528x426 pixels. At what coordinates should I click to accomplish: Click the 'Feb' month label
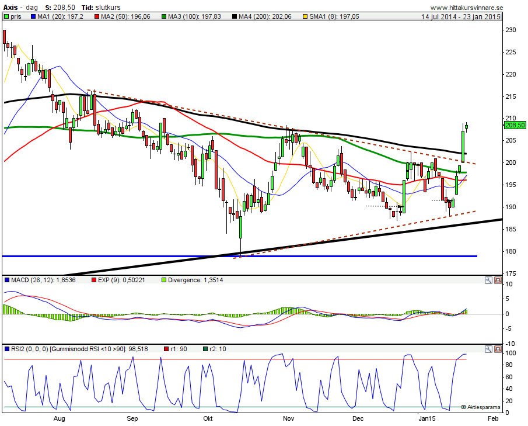[493, 418]
